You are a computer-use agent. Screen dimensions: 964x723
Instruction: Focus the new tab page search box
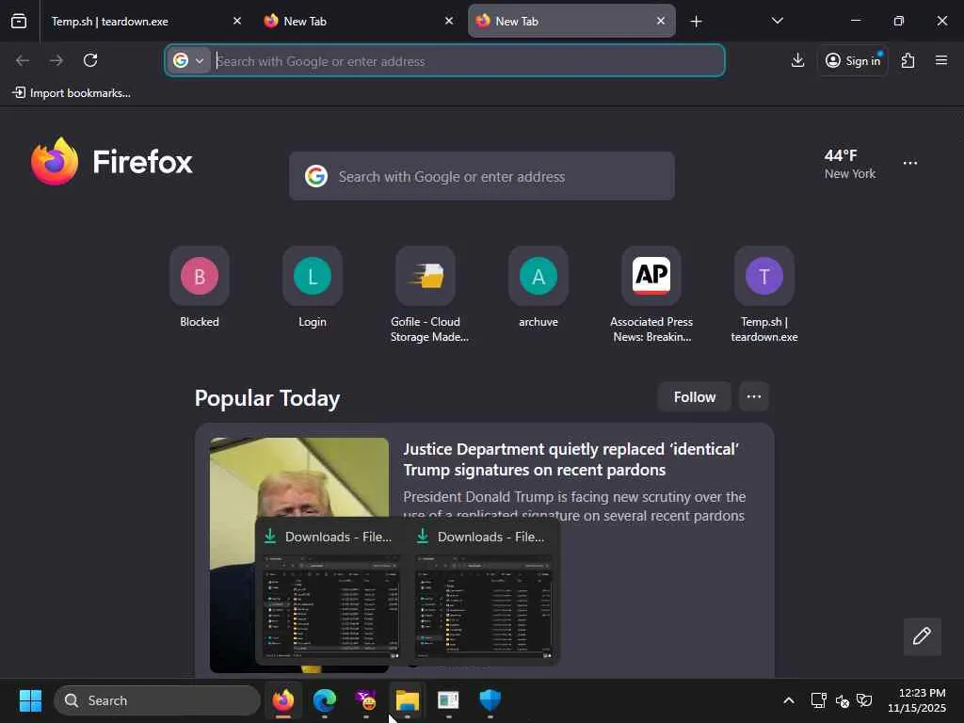pos(481,176)
